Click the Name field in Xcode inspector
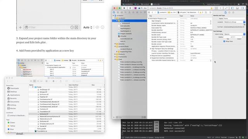Viewport: 248px width, 139px height. coord(234,19)
